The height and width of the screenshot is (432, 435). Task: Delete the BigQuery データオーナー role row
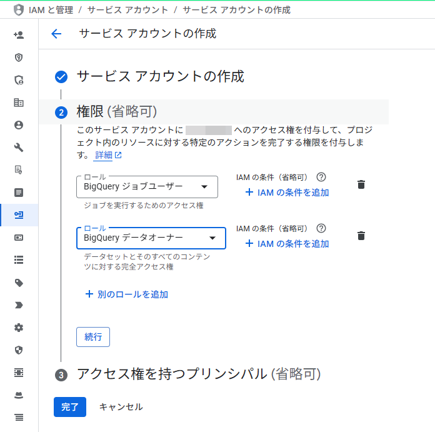pyautogui.click(x=361, y=236)
